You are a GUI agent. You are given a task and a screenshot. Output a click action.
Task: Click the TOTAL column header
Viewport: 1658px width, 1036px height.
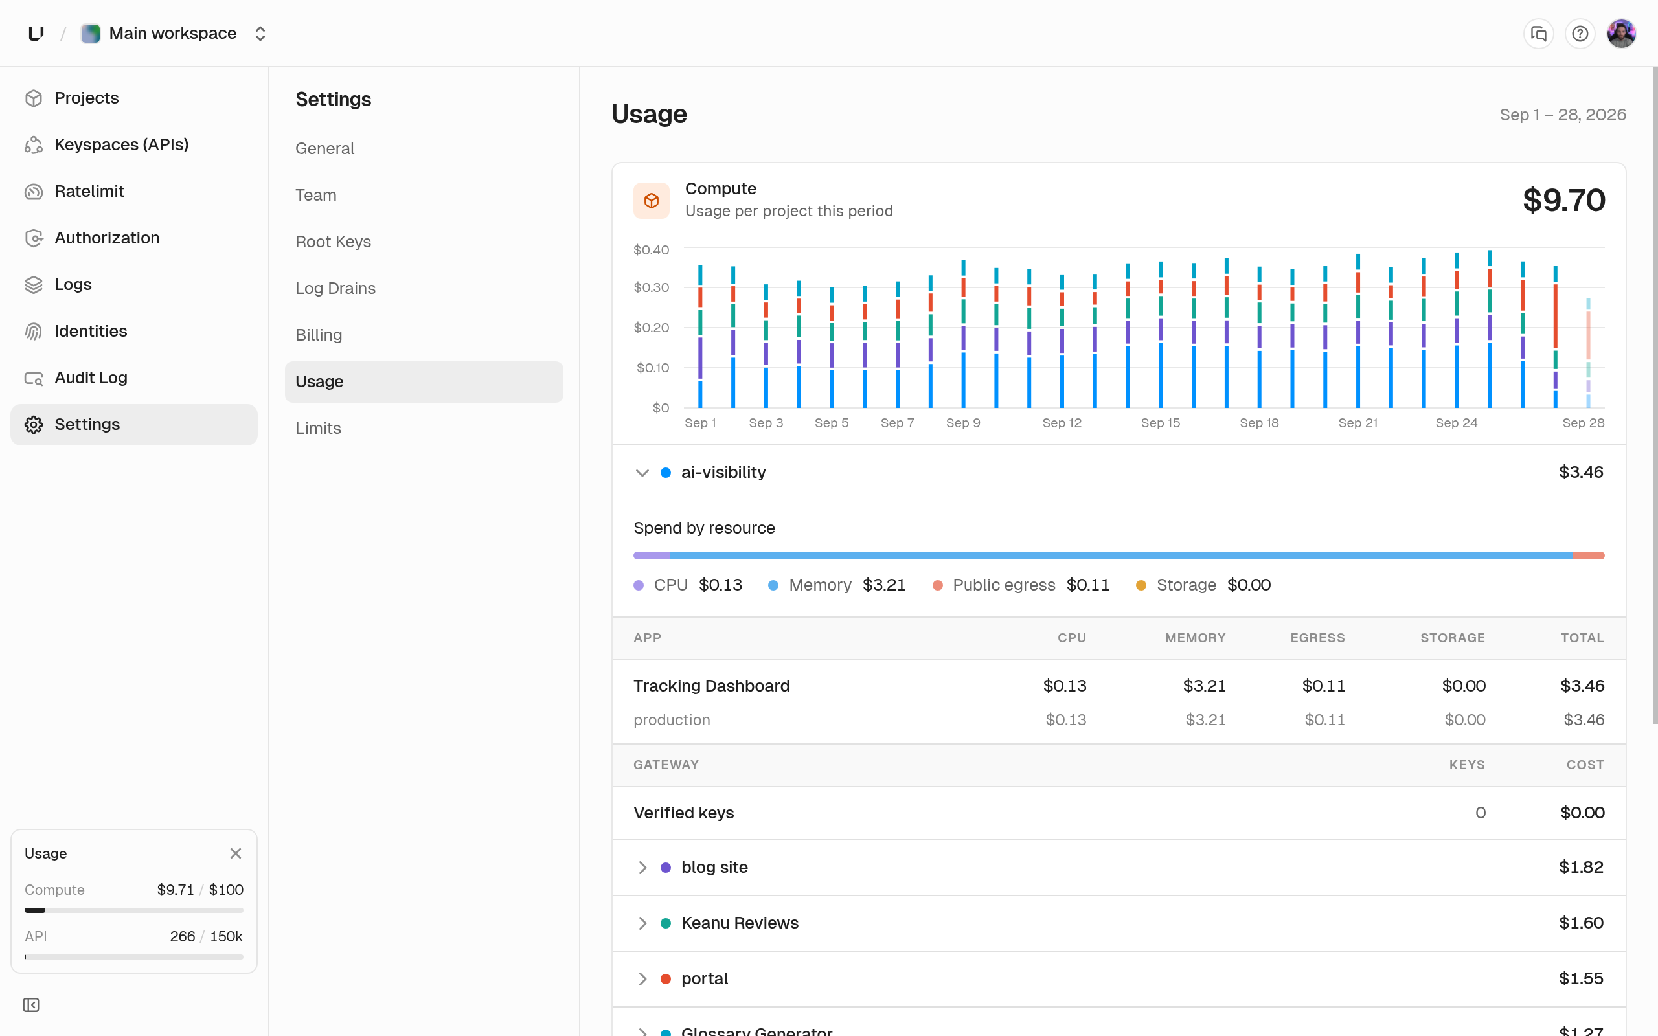click(1582, 638)
